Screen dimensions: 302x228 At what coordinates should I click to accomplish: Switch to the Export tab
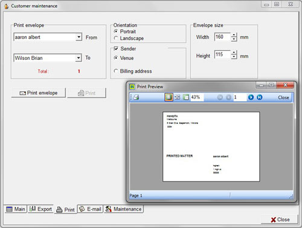click(x=40, y=209)
